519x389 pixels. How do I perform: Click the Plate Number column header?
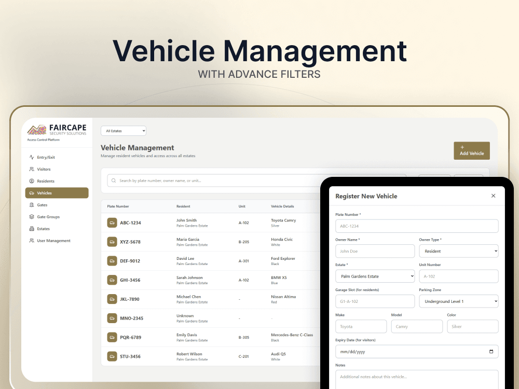tap(118, 206)
